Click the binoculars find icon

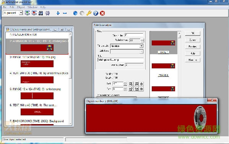click(x=41, y=13)
